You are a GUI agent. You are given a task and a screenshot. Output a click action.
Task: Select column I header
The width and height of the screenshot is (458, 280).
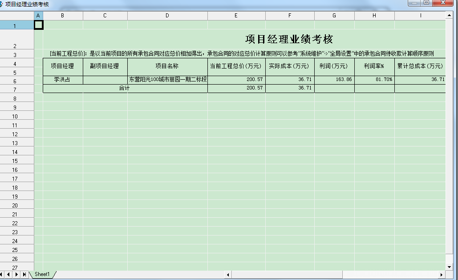(x=420, y=15)
